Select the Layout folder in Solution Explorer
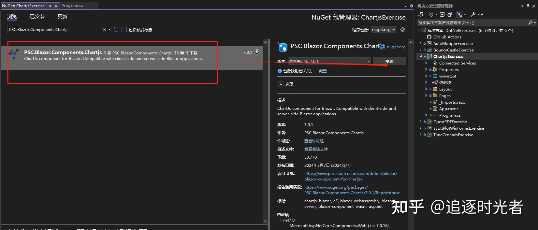538x230 pixels. click(x=445, y=89)
